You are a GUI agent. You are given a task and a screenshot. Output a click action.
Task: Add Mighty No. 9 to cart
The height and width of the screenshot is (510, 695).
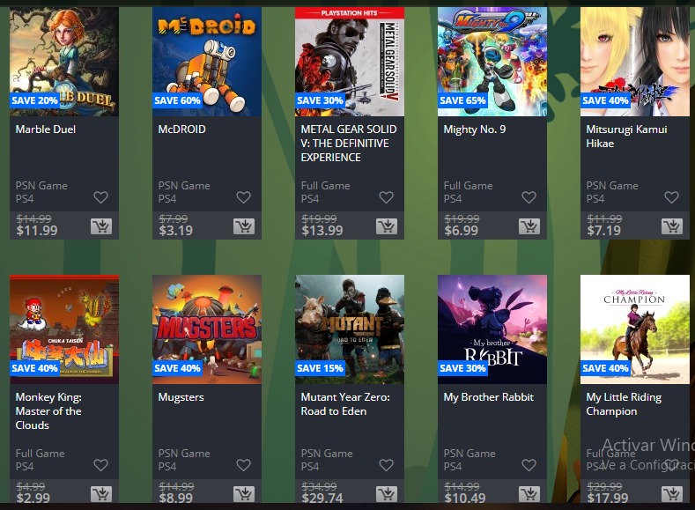pyautogui.click(x=529, y=226)
